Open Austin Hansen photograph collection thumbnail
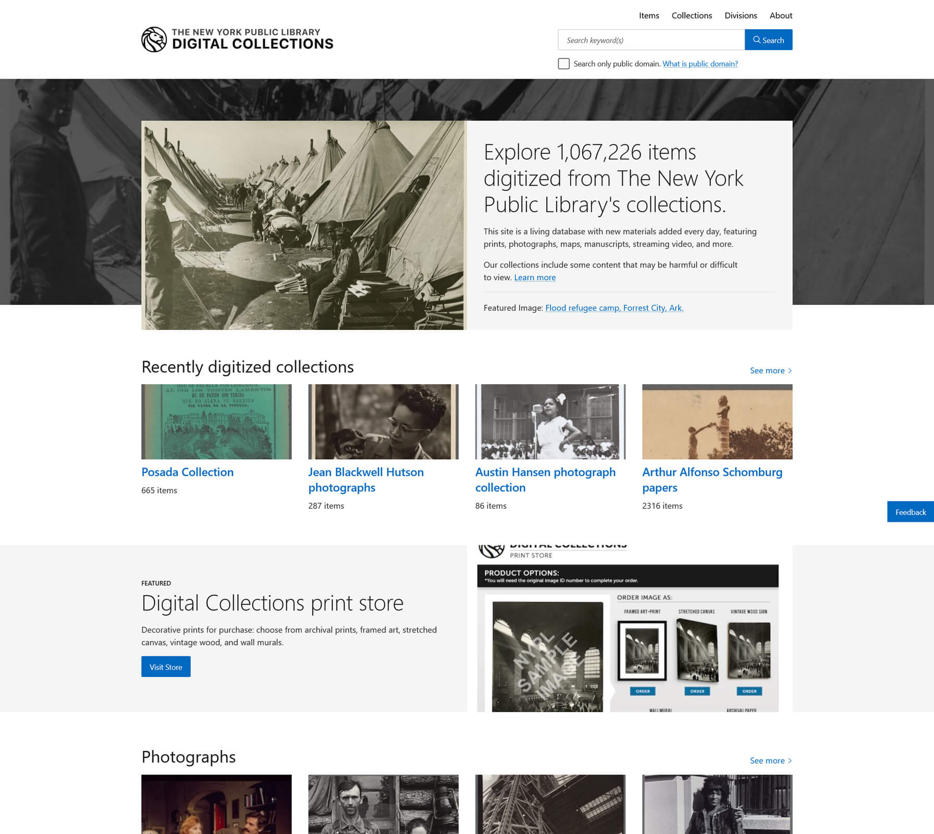Screen dimensions: 934x834 coord(550,422)
